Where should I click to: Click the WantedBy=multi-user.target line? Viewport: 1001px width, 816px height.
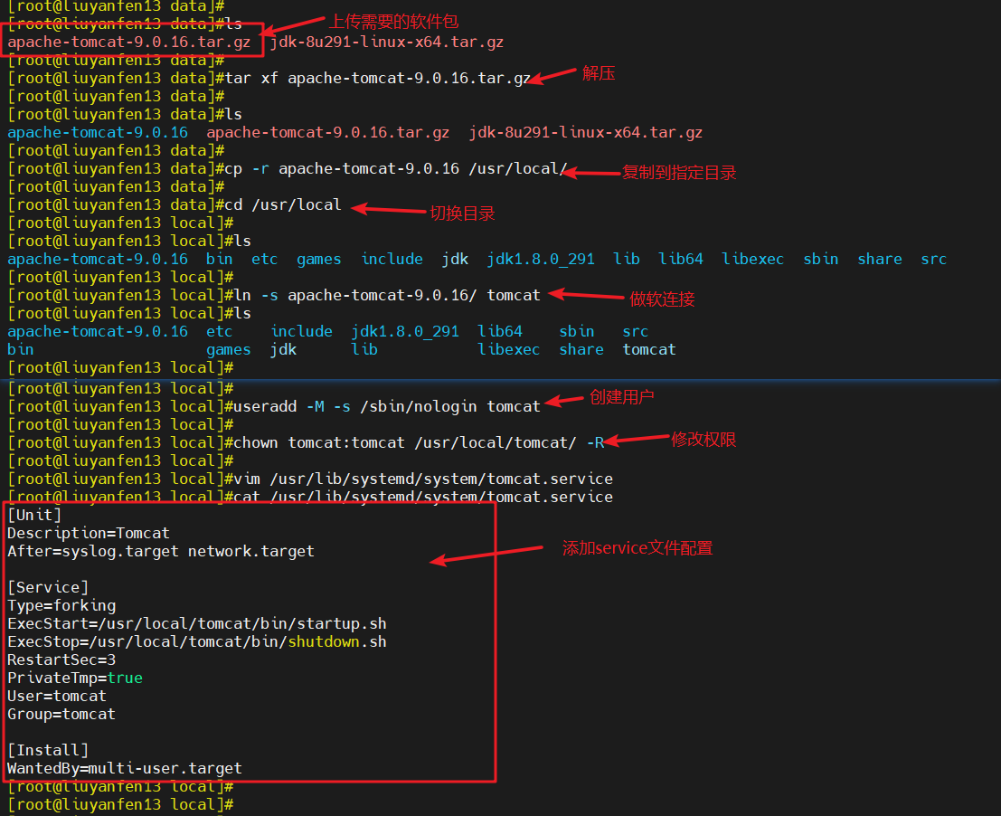point(125,769)
